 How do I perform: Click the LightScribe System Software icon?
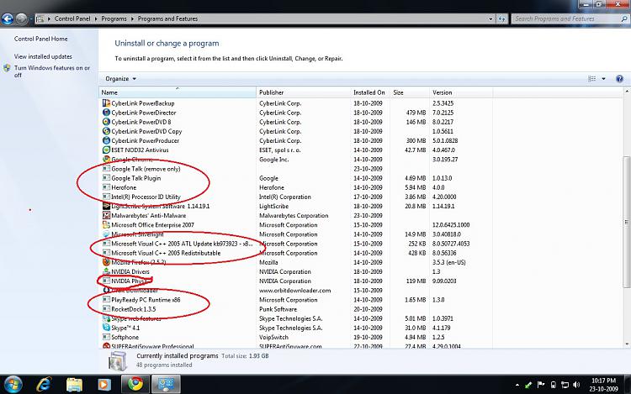[x=106, y=206]
